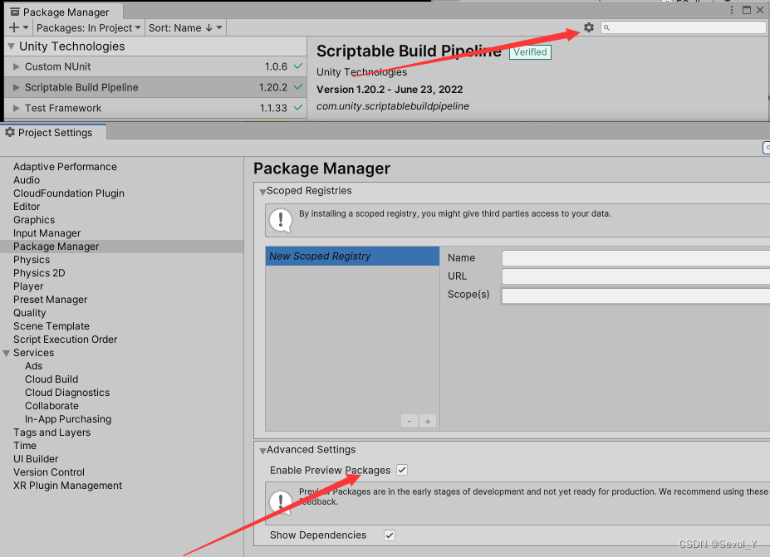Select Time settings category
770x557 pixels.
tap(25, 446)
